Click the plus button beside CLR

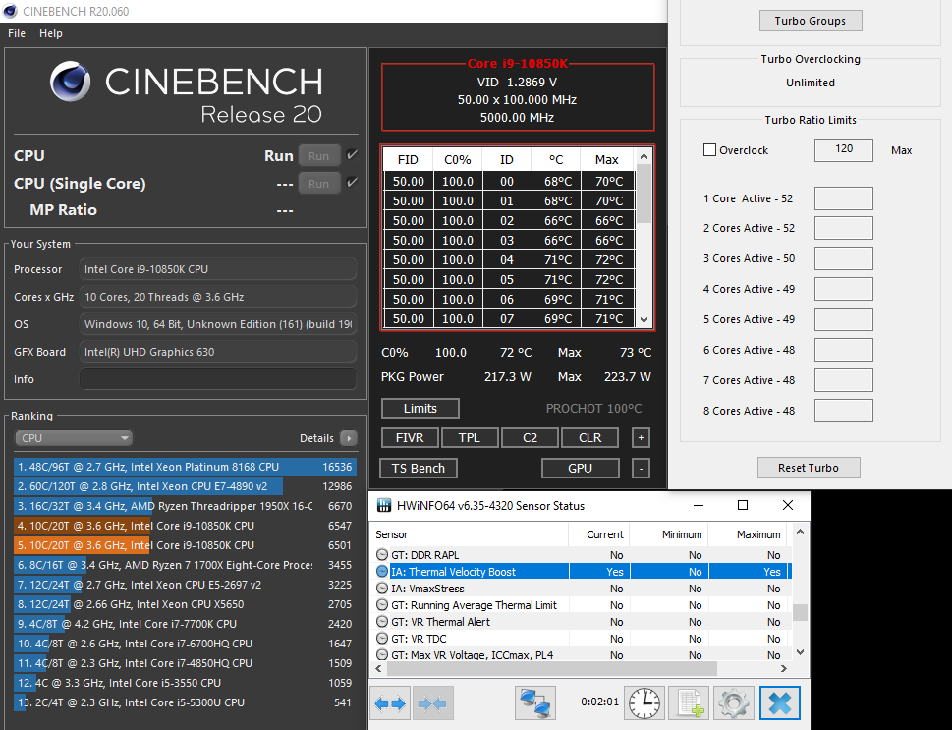(641, 438)
